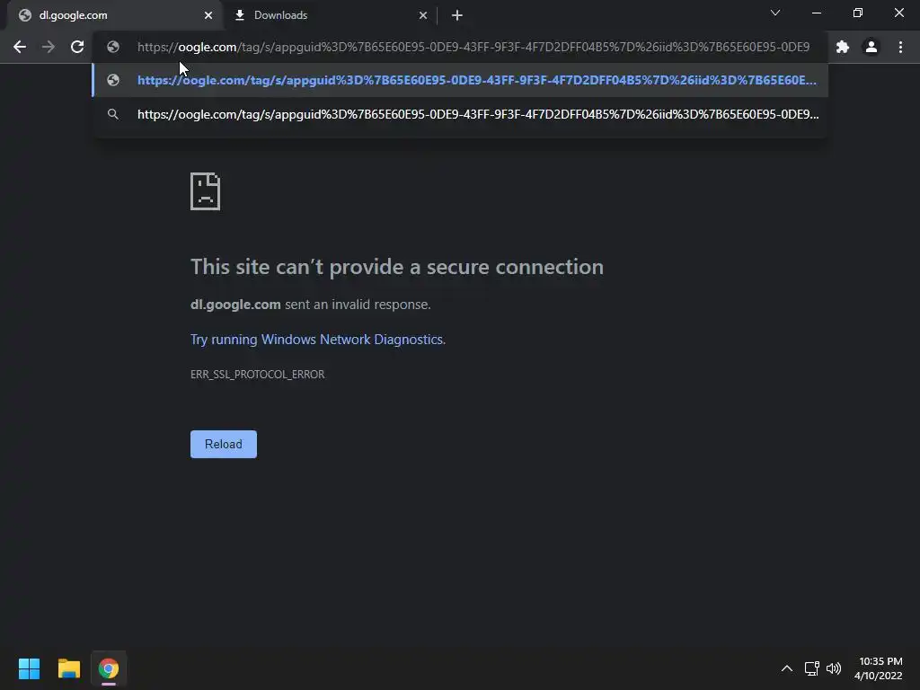Click inside the address bar URL field
920x690 pixels.
(x=473, y=47)
